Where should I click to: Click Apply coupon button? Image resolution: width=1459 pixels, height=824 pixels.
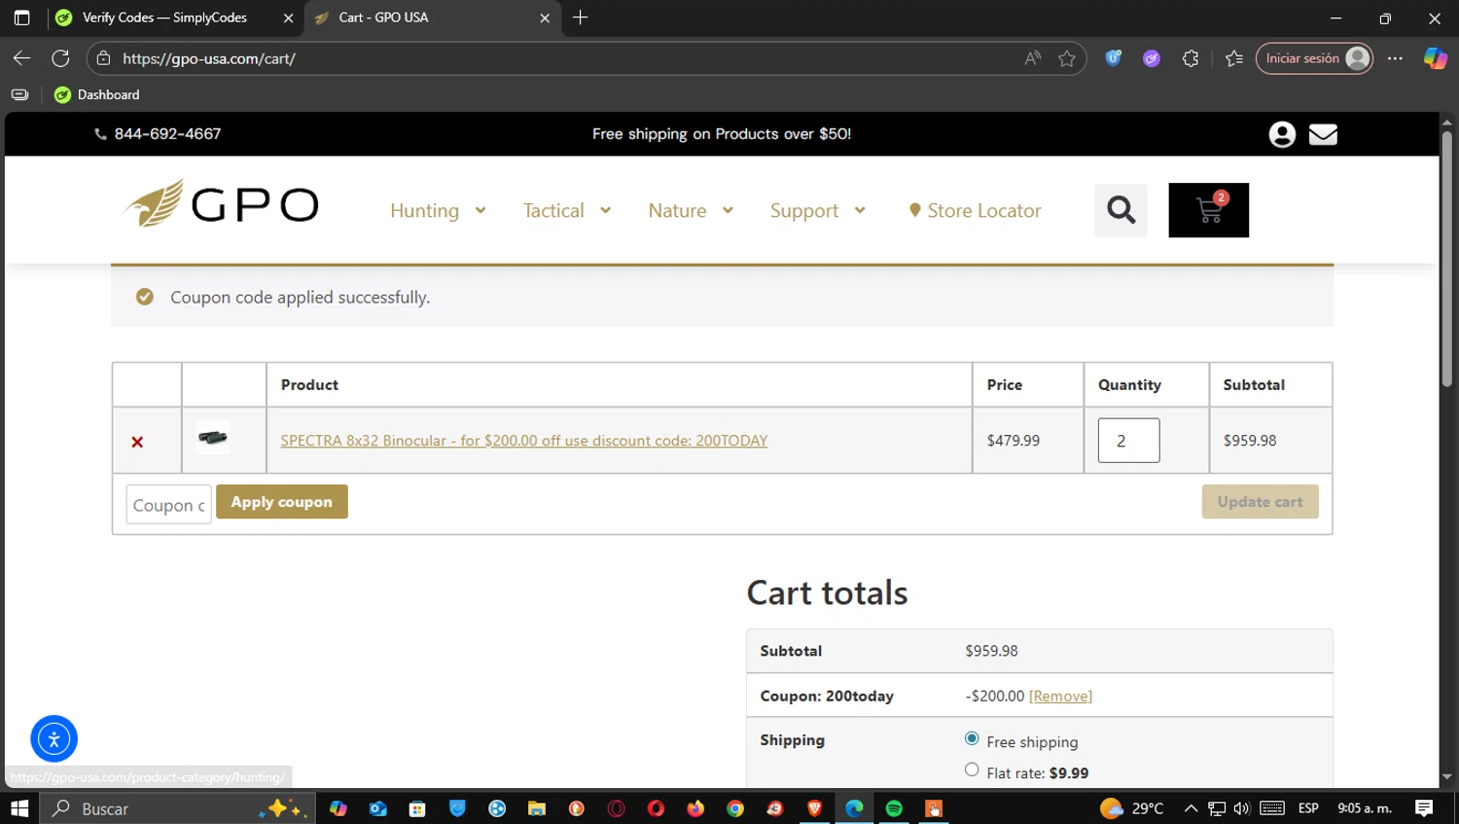282,502
